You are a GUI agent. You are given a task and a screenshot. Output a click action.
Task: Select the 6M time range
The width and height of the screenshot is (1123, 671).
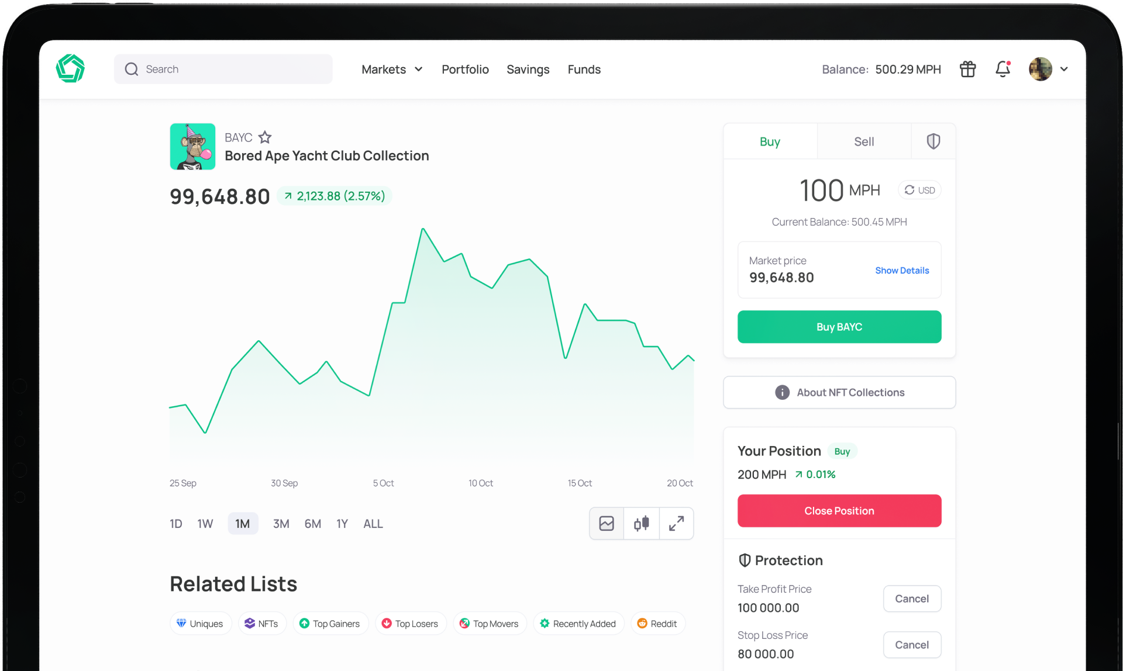click(x=312, y=524)
